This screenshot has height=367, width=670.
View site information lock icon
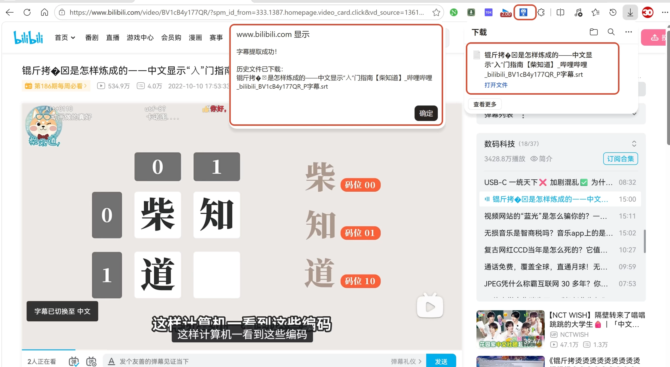62,12
